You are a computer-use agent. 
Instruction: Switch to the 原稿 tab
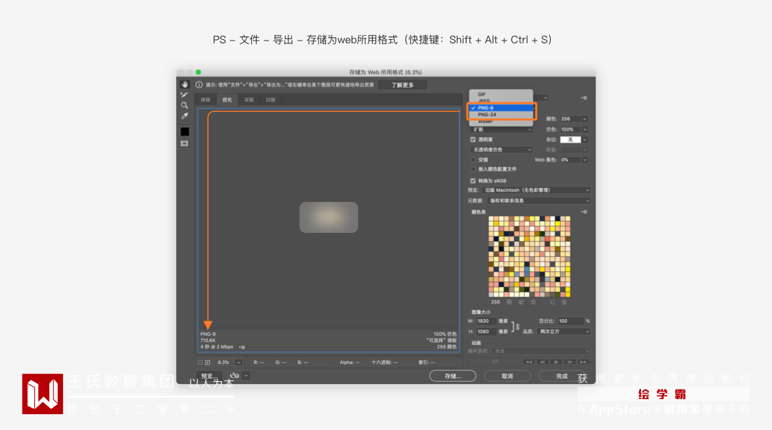point(205,100)
